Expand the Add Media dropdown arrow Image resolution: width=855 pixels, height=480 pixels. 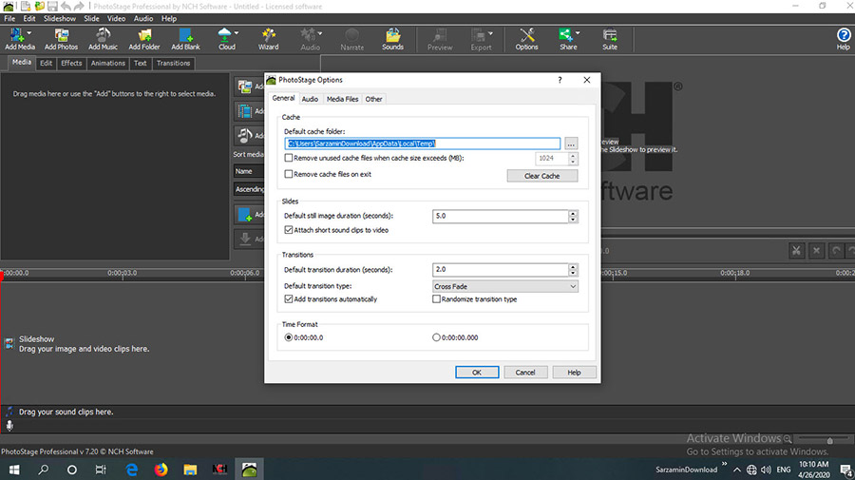[x=29, y=33]
